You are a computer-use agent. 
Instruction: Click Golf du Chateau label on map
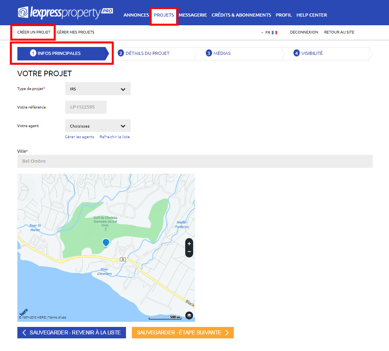tap(105, 221)
